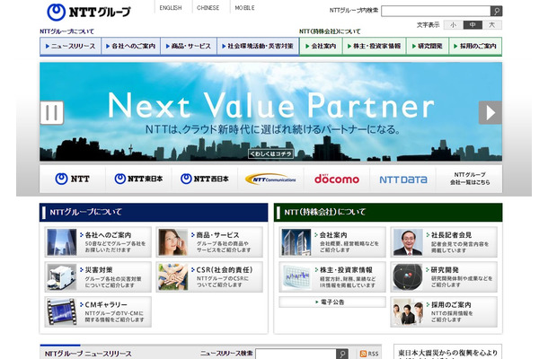Set text size to 大 (large)
548x359 pixels.
492,25
